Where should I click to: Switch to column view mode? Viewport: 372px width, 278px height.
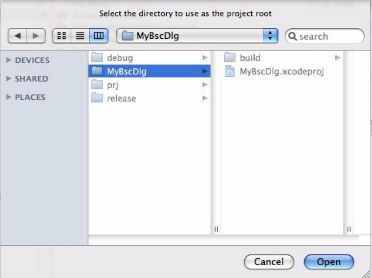(x=99, y=36)
